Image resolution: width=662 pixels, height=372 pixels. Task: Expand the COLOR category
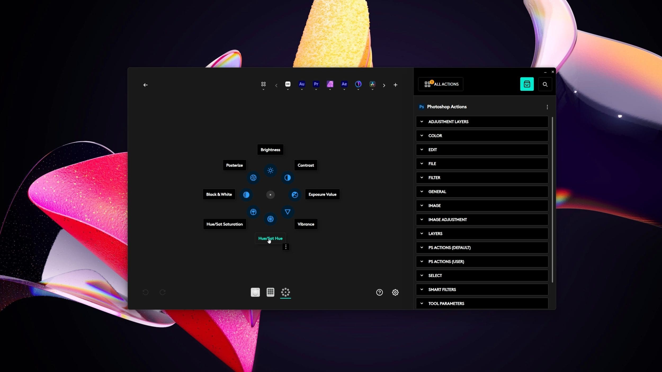pos(482,136)
